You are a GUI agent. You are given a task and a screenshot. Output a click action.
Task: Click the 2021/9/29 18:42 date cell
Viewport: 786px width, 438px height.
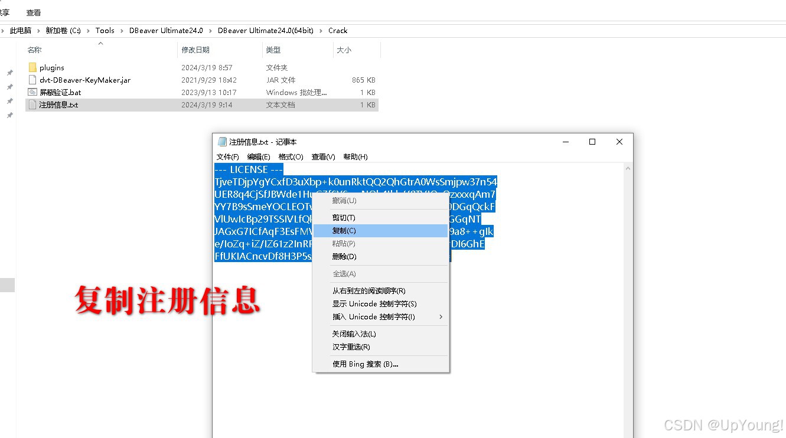(209, 80)
